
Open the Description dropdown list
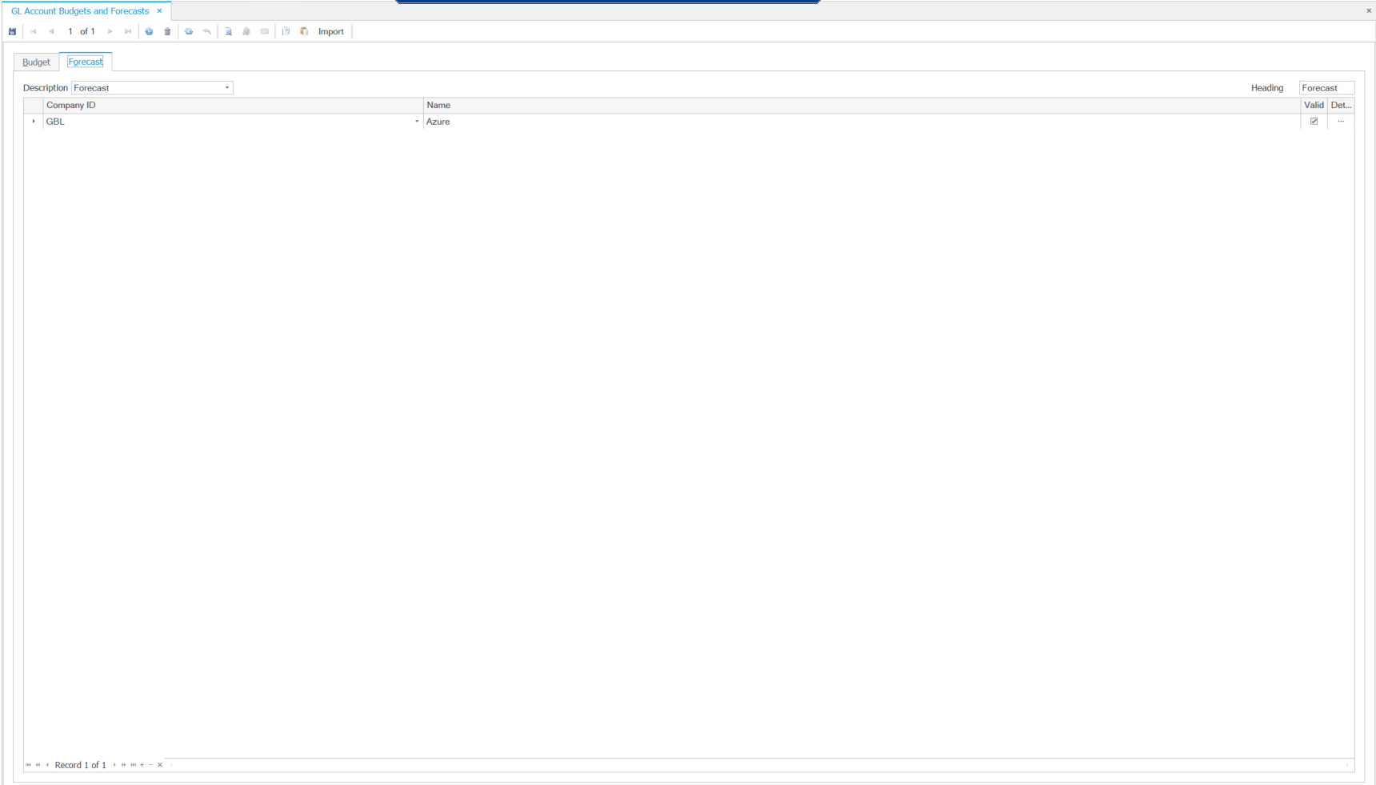[227, 88]
